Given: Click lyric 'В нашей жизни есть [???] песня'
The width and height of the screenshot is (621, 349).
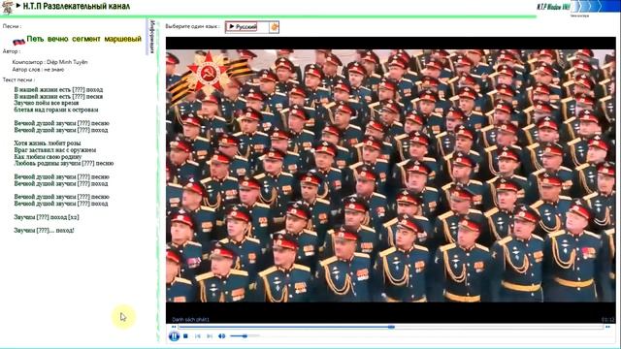Looking at the screenshot, I should click(x=58, y=96).
